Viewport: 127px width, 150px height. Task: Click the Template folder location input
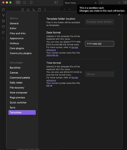(100, 22)
